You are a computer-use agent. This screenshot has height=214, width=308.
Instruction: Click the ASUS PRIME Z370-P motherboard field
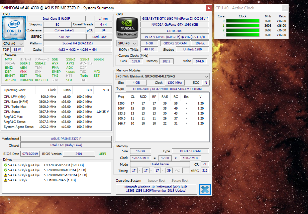66,139
